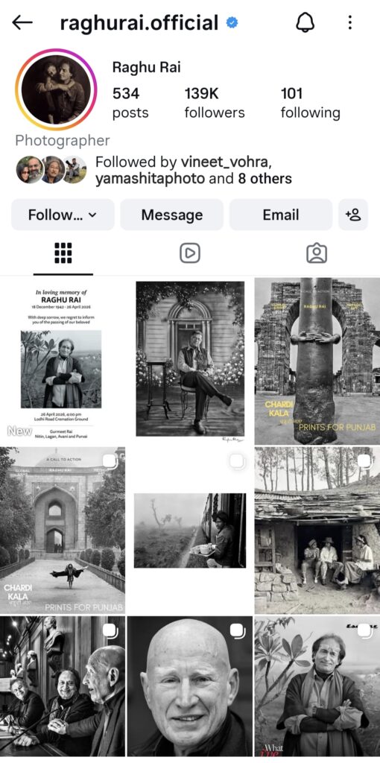The image size is (380, 763).
Task: Click the add-person suggestions icon
Action: click(353, 215)
